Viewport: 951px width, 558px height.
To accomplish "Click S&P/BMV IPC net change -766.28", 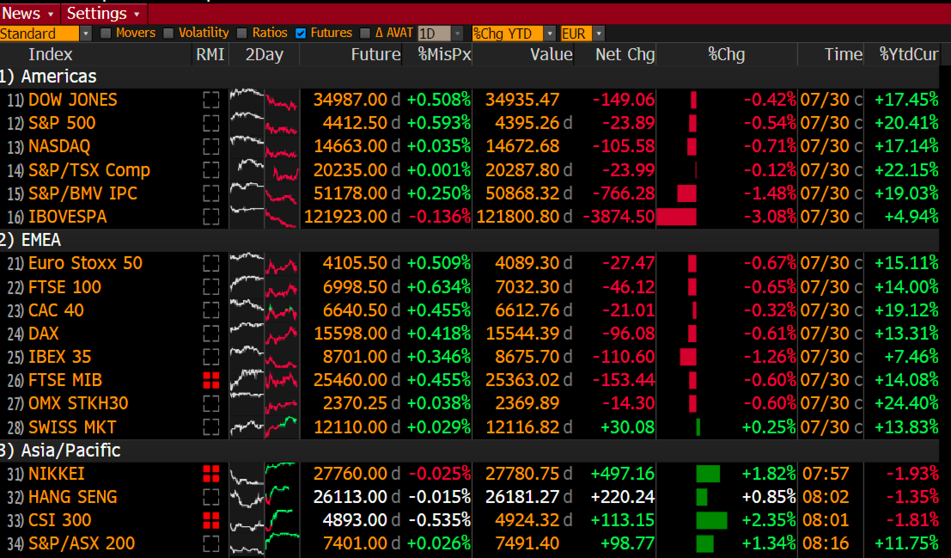I will click(x=624, y=193).
